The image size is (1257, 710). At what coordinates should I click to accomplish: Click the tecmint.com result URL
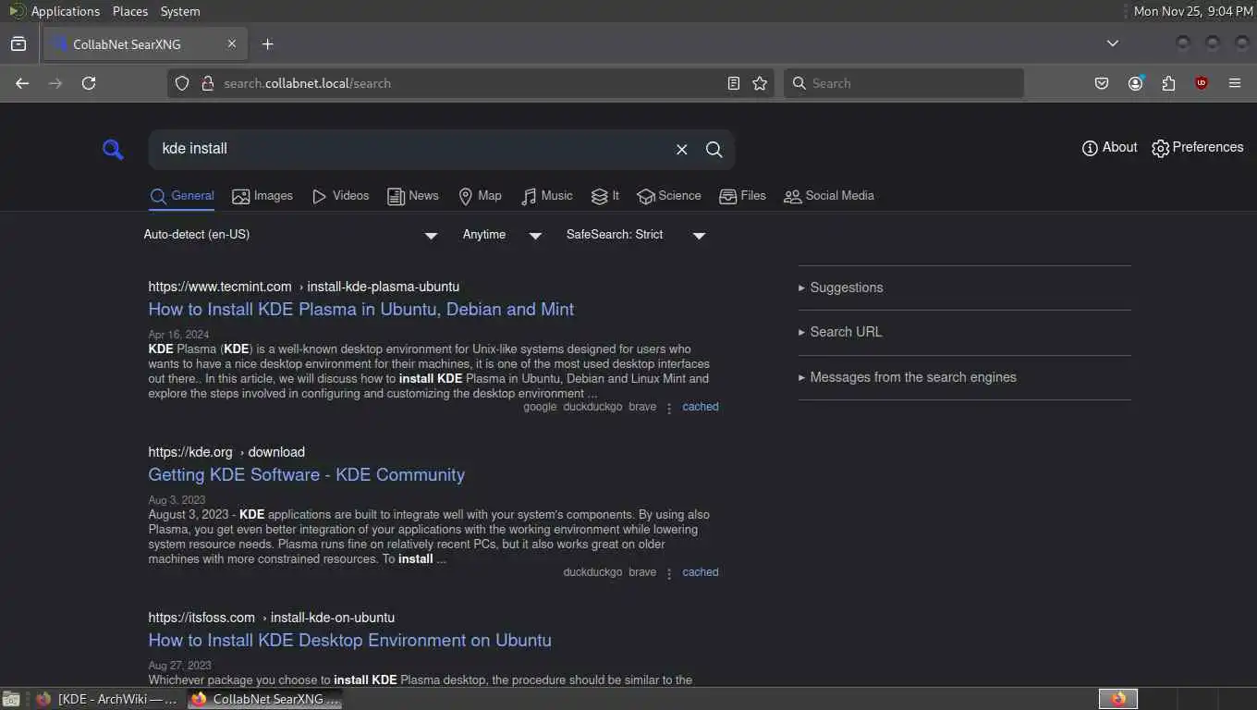pos(304,287)
